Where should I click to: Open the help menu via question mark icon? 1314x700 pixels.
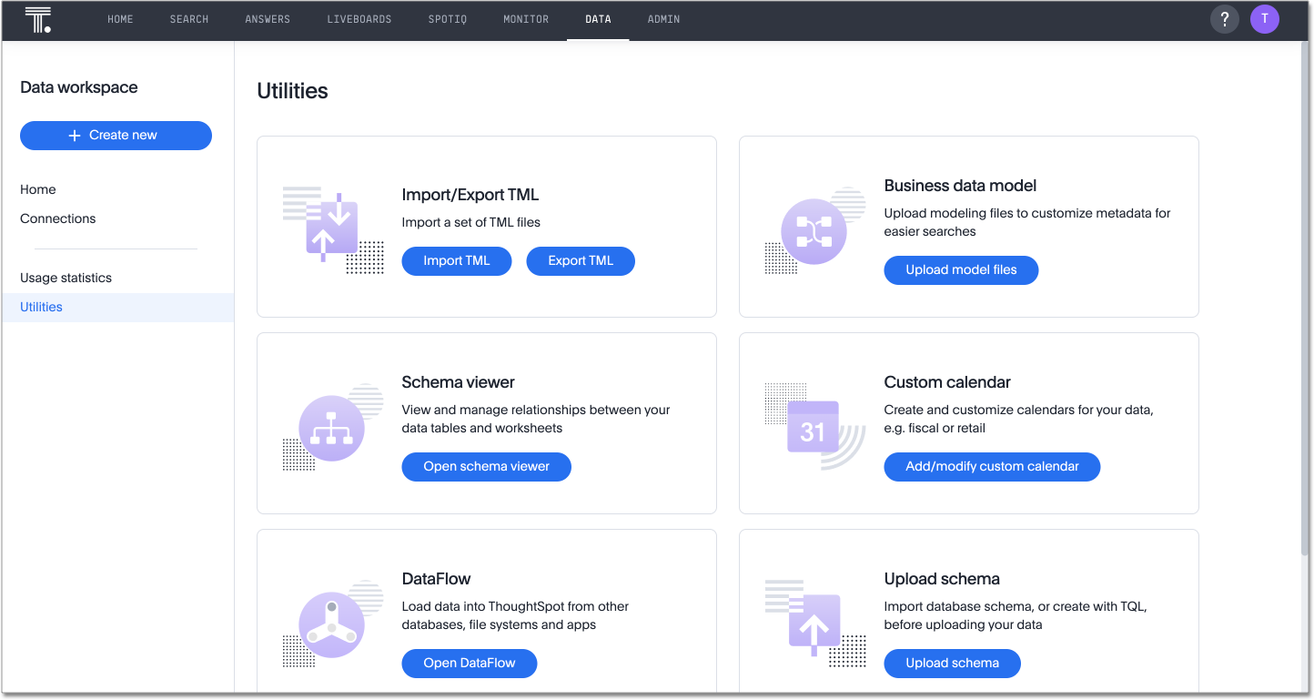1224,18
